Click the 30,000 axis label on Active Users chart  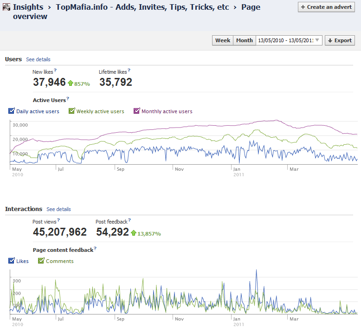tap(20, 125)
